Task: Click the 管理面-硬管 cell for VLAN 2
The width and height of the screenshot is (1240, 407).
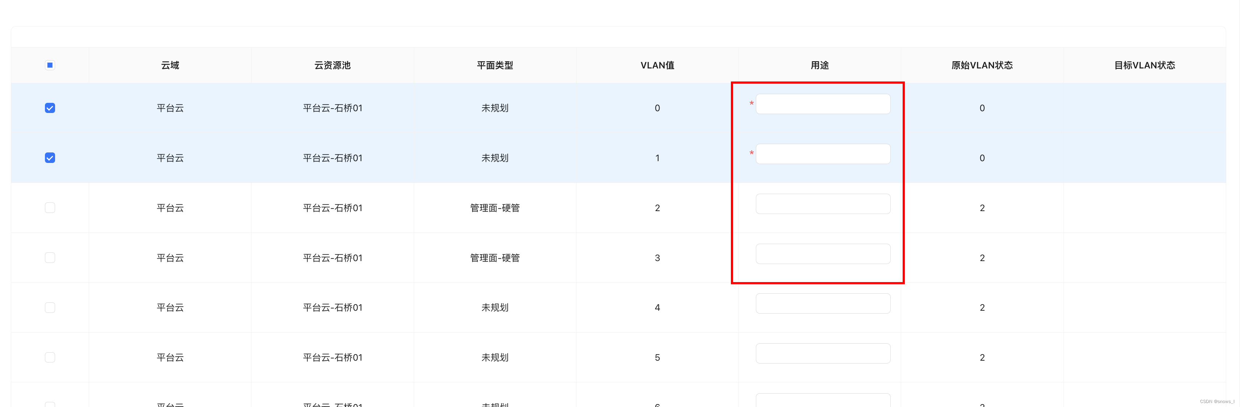Action: tap(495, 208)
